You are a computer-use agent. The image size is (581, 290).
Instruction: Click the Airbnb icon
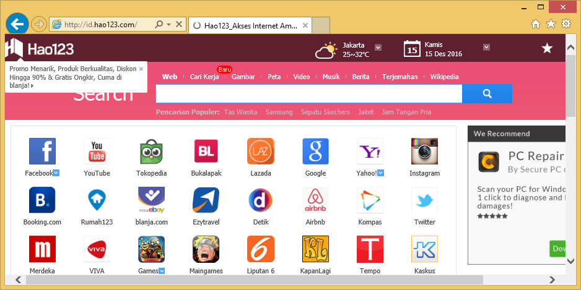tap(315, 200)
